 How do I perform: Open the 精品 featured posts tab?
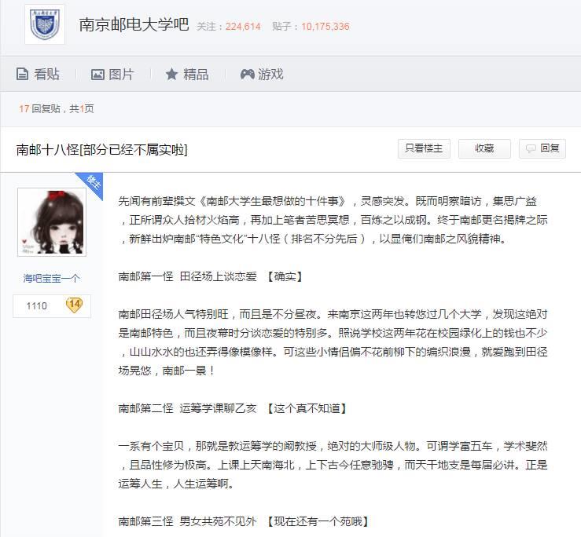[187, 74]
